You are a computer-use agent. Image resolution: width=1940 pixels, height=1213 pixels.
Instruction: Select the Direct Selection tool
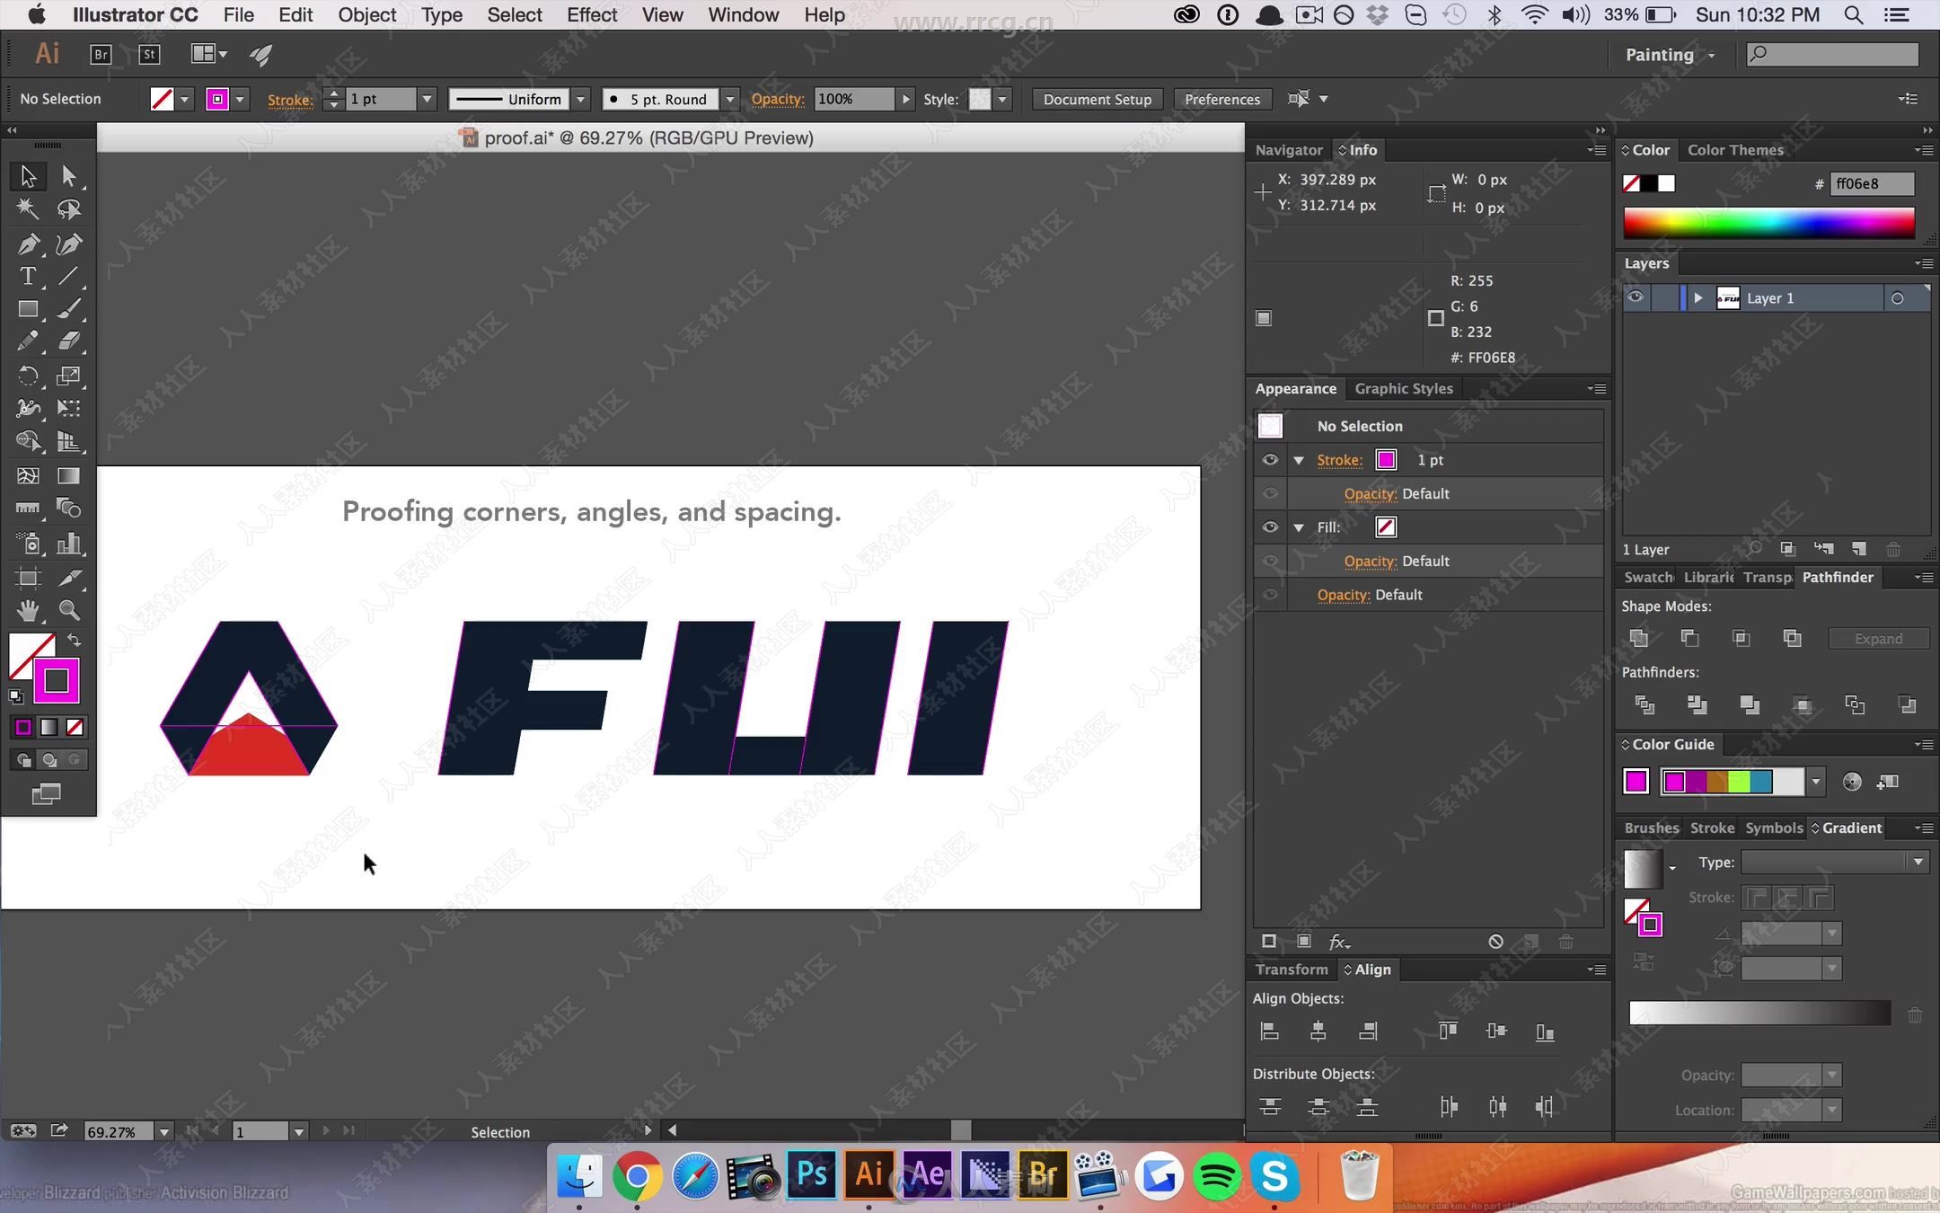point(69,175)
